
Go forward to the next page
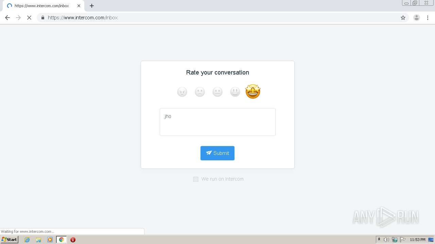click(18, 18)
